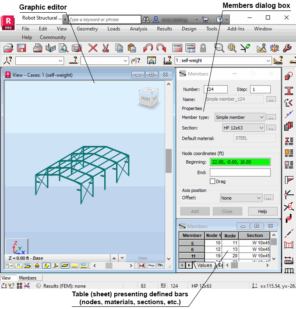This screenshot has width=296, height=309.
Task: Open Print Preview magnifier-page icon
Action: tap(63, 48)
